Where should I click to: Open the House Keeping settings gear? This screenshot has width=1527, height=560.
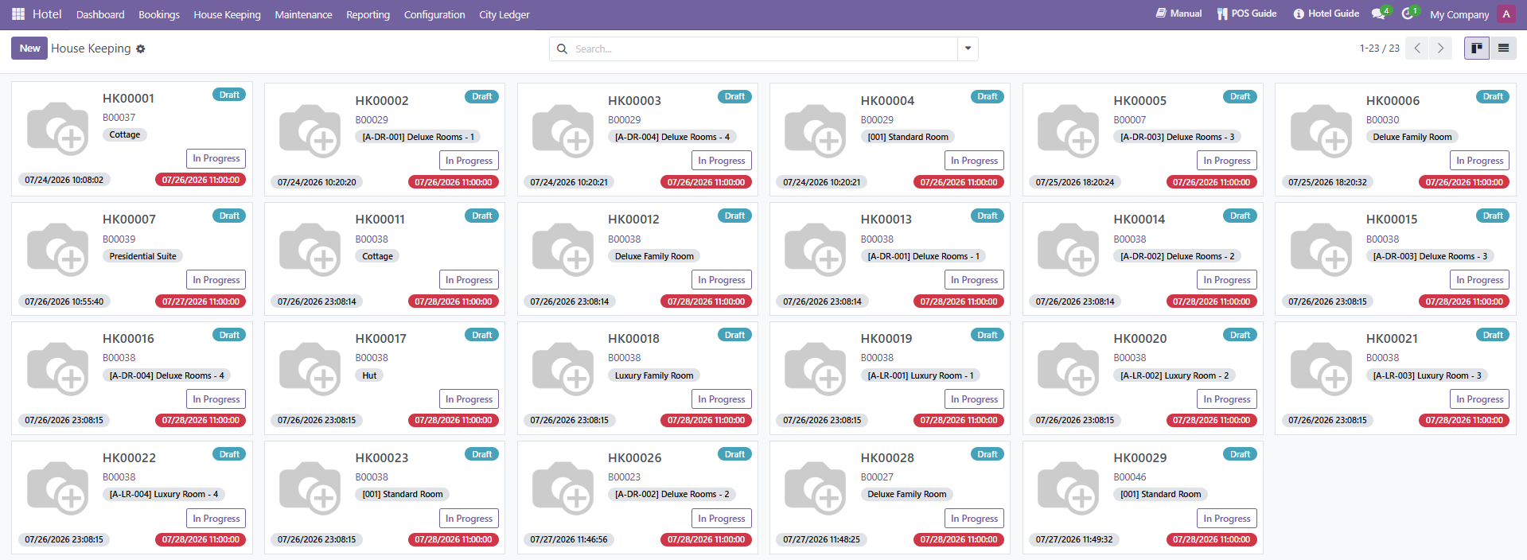[x=141, y=49]
